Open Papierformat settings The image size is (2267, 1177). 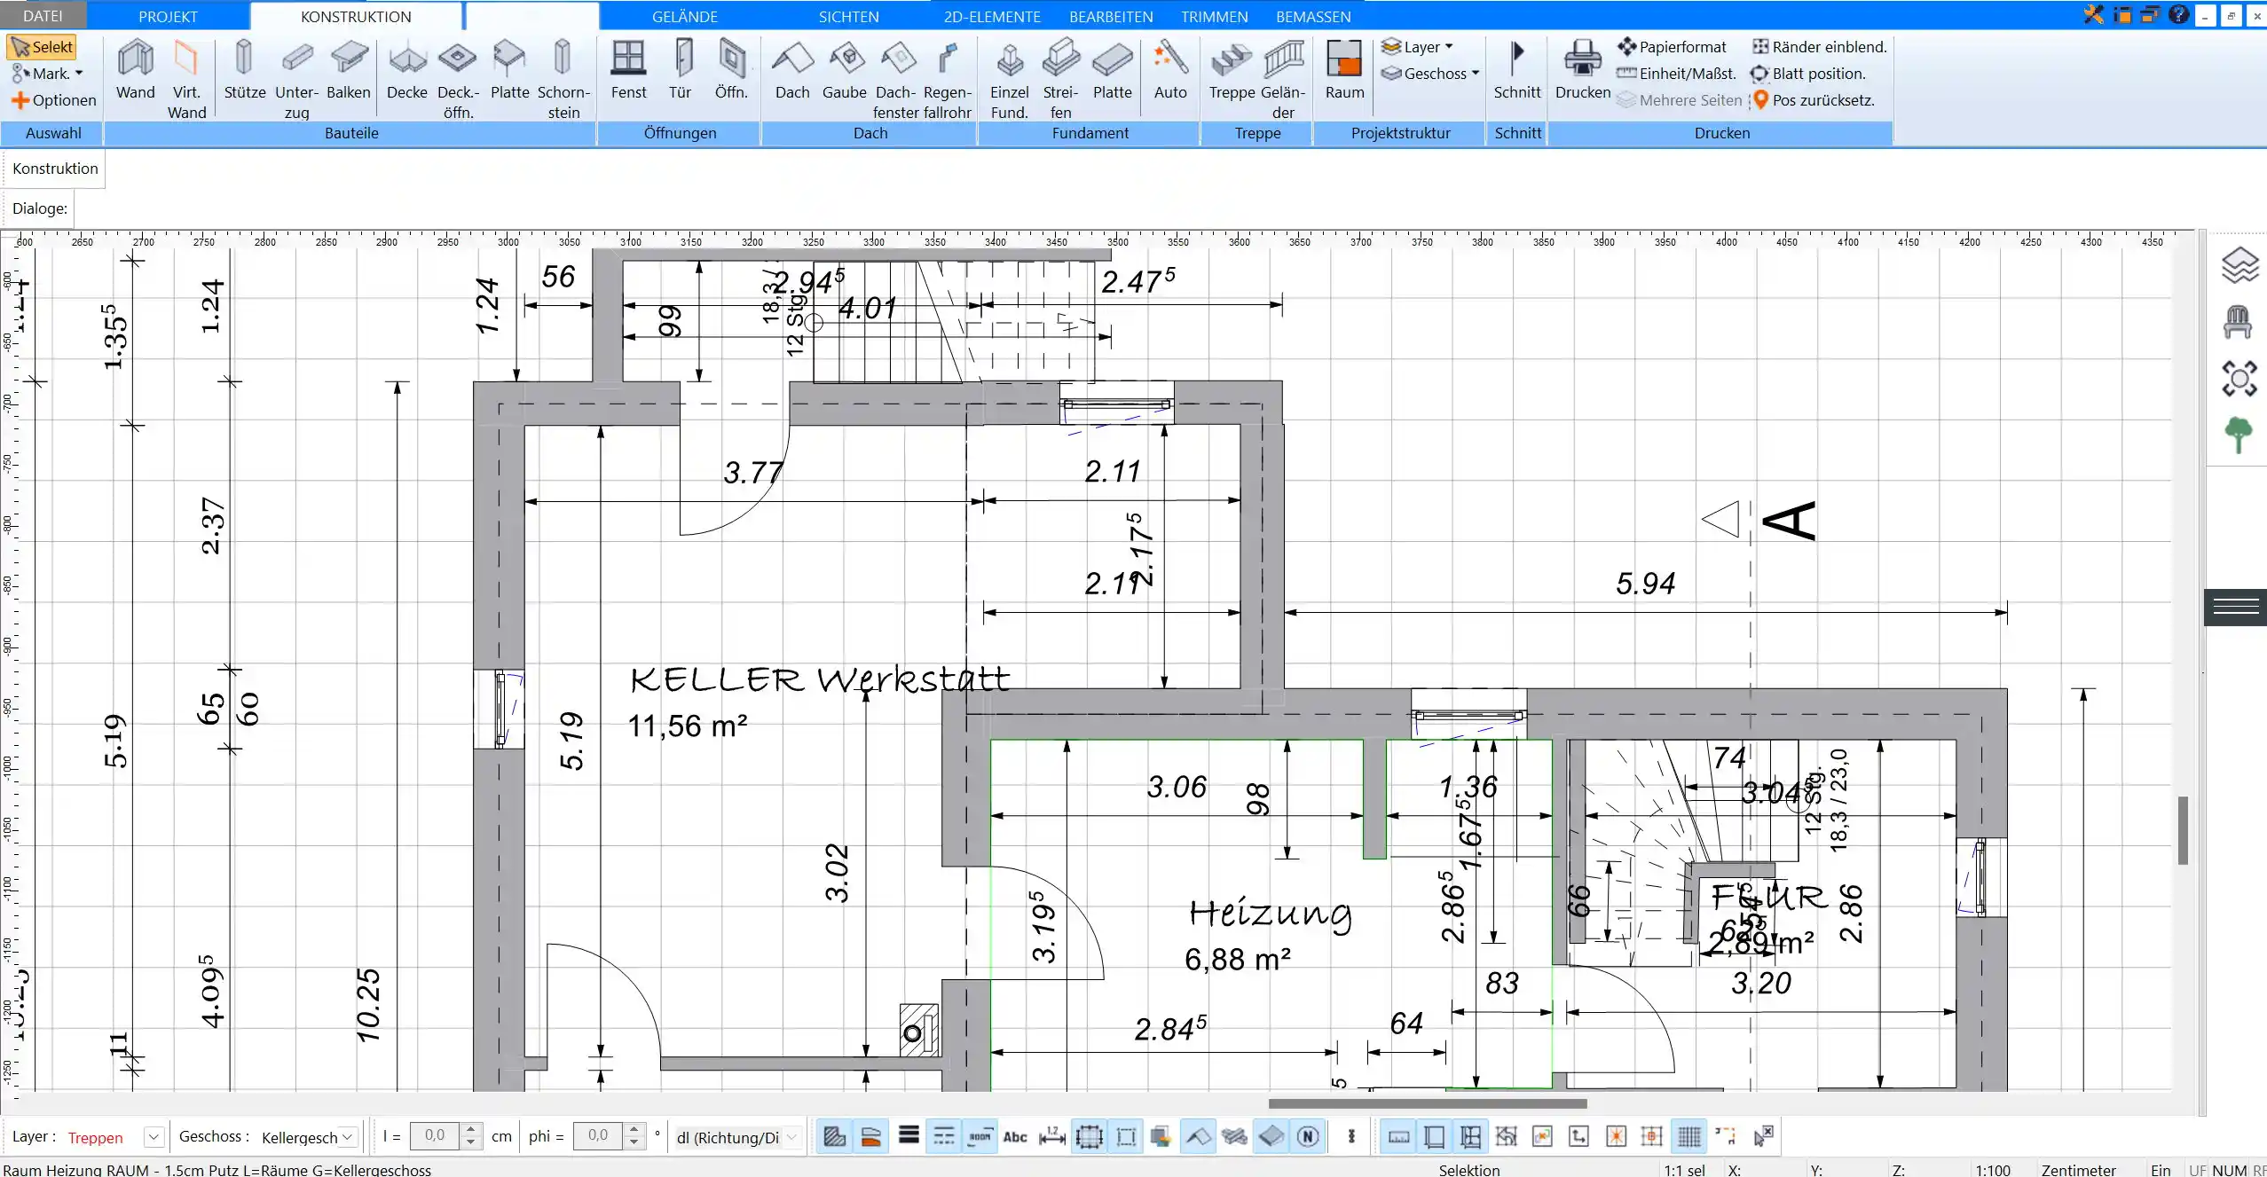point(1672,47)
